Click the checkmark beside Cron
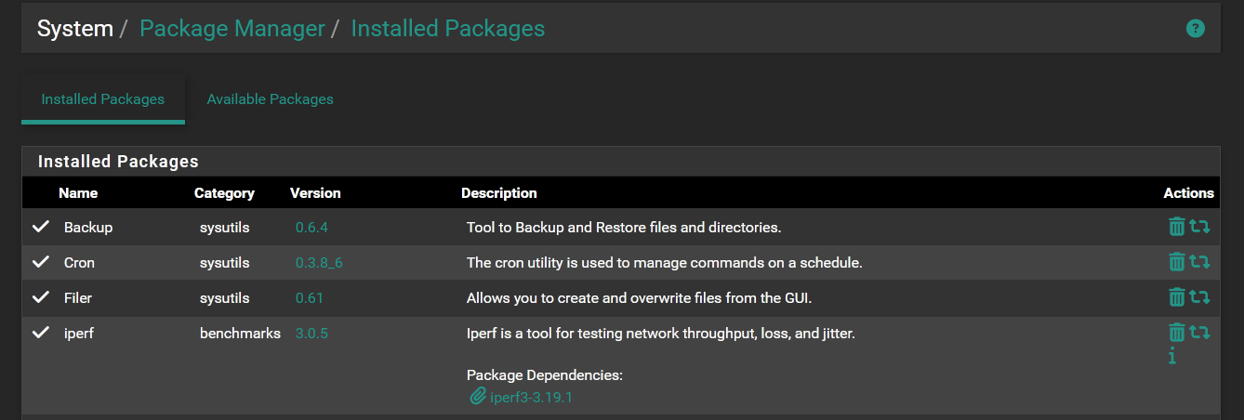The height and width of the screenshot is (420, 1244). pos(41,262)
